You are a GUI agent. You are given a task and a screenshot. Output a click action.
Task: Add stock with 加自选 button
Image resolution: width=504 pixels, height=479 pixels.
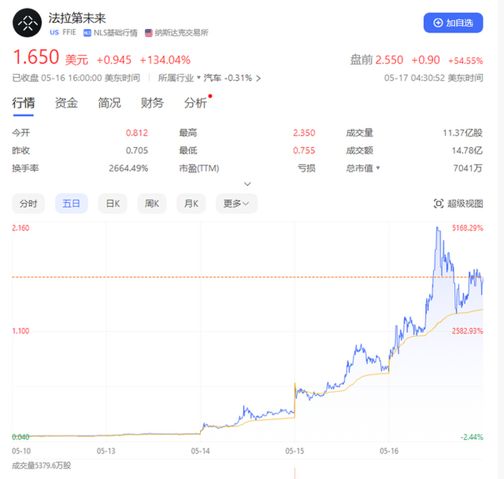[x=453, y=23]
